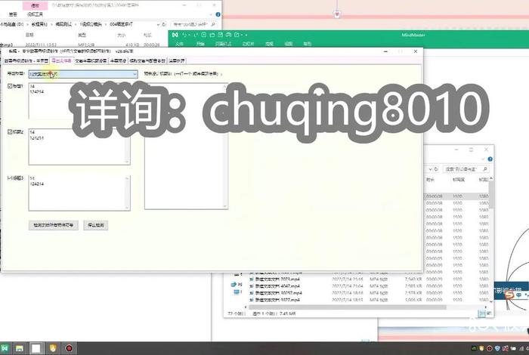Image resolution: width=529 pixels, height=355 pixels.
Task: Open the 视图 ribbon tab in MindMaster
Action: pos(288,44)
